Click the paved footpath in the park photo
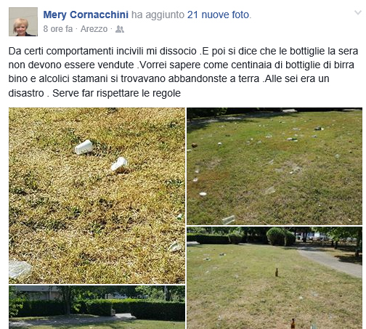Screen dimensions: 366x329 point(330,263)
